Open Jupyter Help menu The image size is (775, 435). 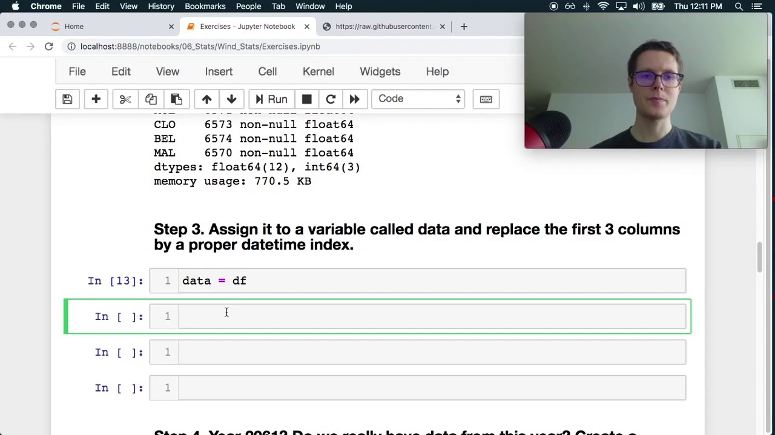tap(437, 71)
